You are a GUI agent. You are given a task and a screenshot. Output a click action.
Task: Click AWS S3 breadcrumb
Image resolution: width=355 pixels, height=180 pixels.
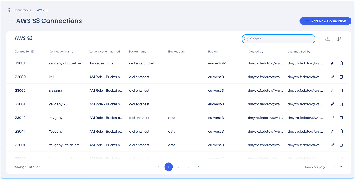click(x=43, y=10)
